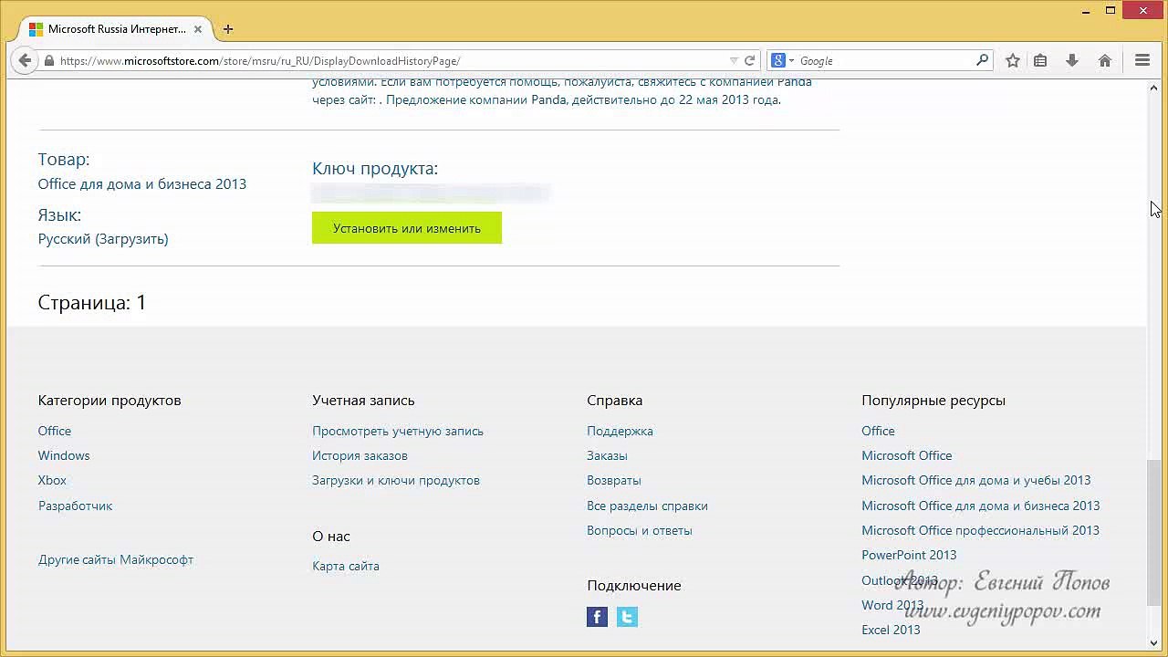This screenshot has width=1168, height=657.
Task: Click Русский (Загрузить) language link
Action: pyautogui.click(x=103, y=239)
